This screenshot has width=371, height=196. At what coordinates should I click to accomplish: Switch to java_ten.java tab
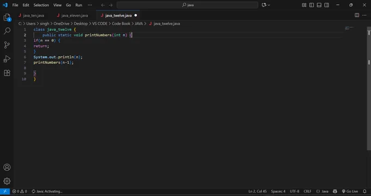point(32,15)
